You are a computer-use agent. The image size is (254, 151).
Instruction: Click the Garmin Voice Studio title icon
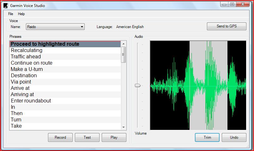pos(6,5)
